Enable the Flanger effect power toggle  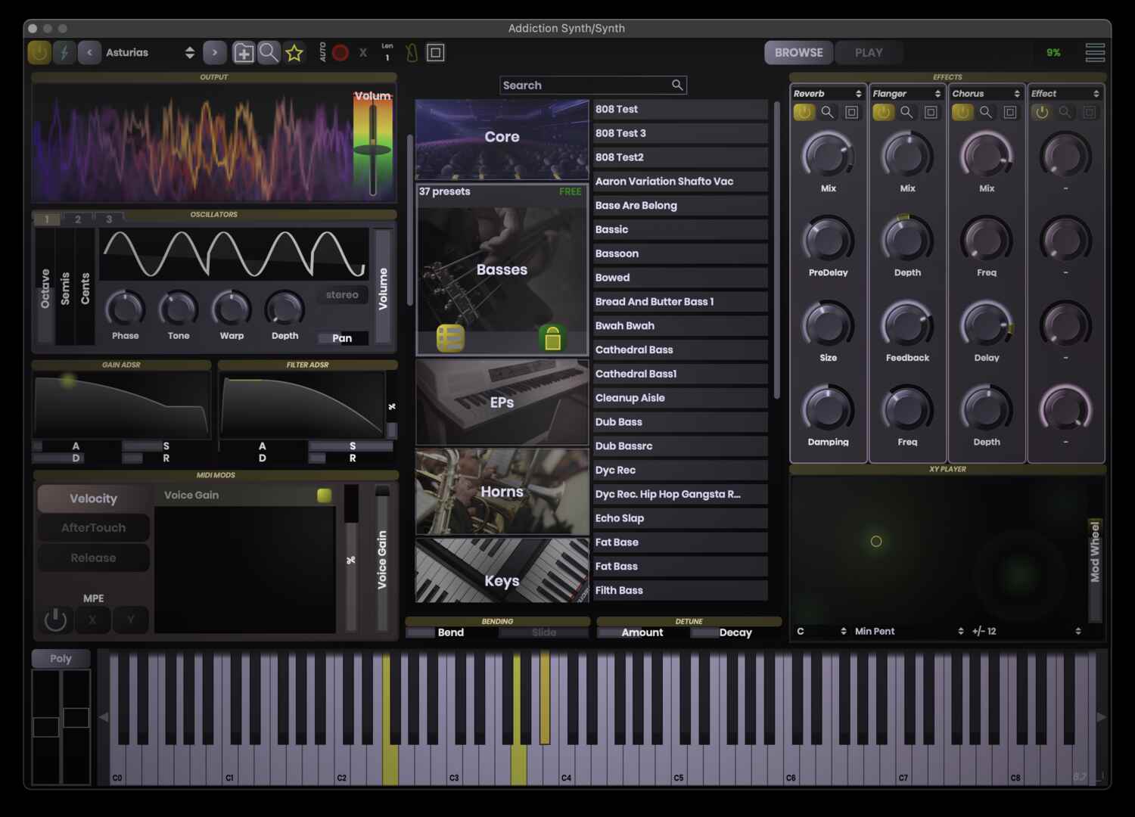882,112
